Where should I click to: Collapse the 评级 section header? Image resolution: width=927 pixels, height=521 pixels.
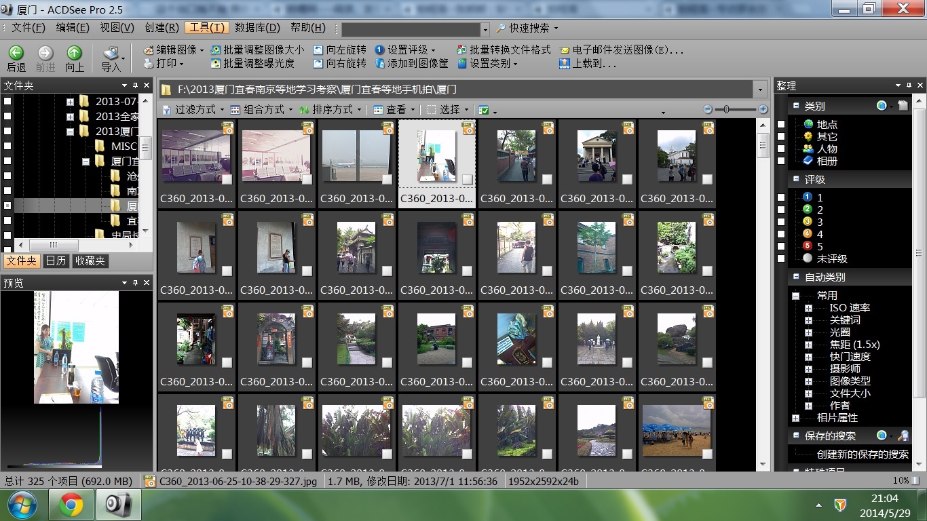click(795, 179)
